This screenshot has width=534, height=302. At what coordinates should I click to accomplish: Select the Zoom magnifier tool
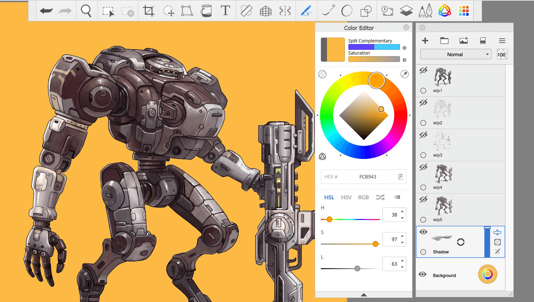[x=86, y=11]
